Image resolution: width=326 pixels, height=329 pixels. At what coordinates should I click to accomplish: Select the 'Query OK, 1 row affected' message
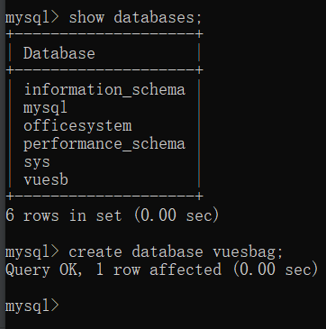[113, 270]
